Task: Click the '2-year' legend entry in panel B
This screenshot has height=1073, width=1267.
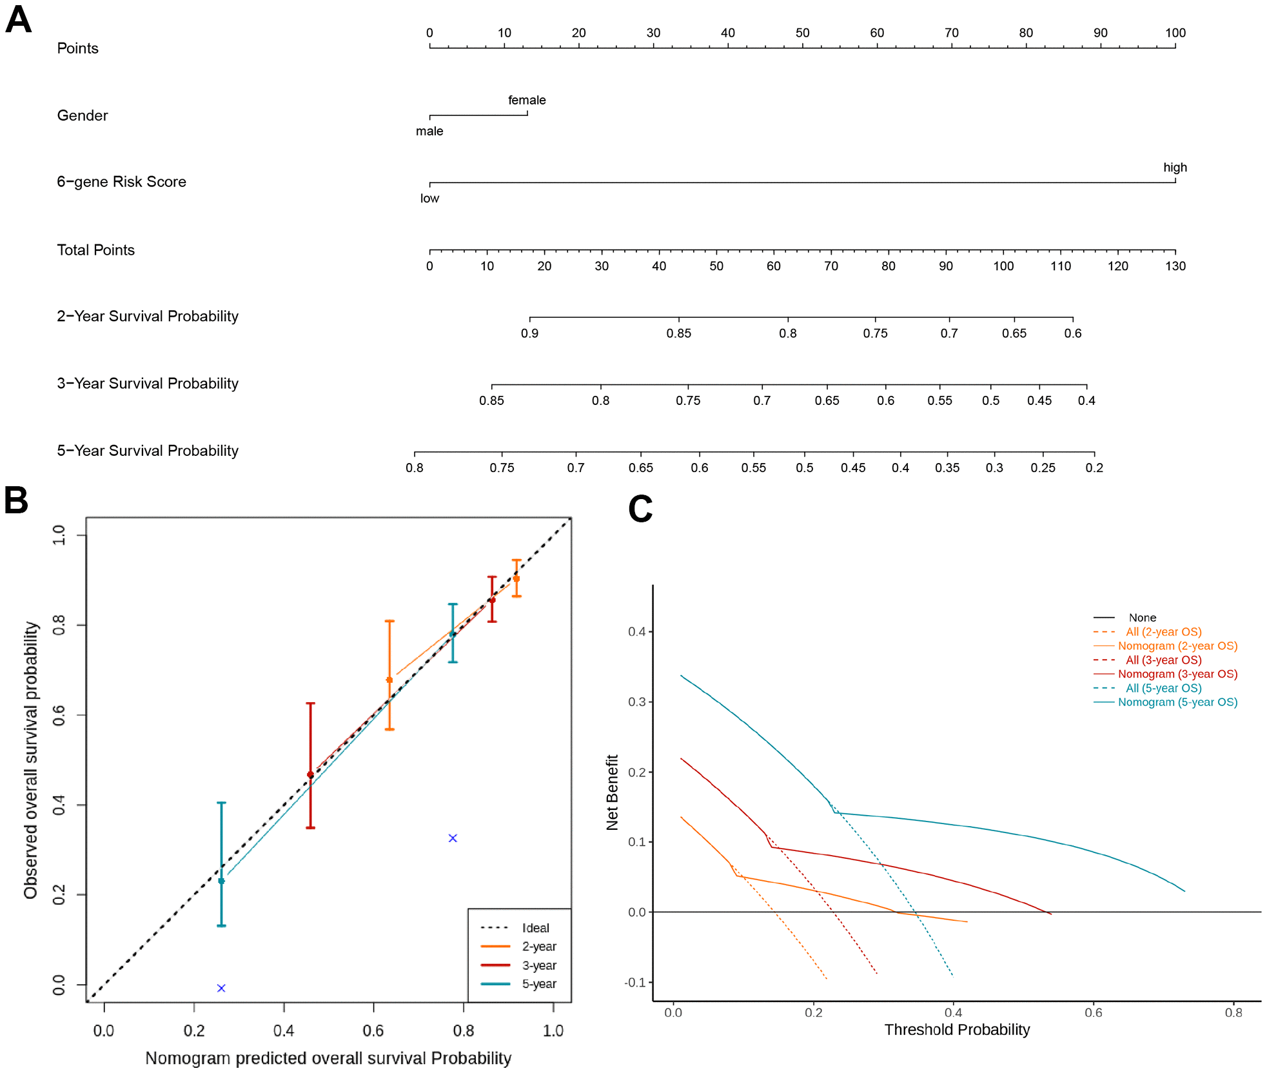Action: click(x=539, y=947)
